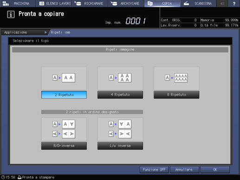Screen dimensions: 240x180
Task: Click the Lav.Riserv. value
Action: click(195, 25)
